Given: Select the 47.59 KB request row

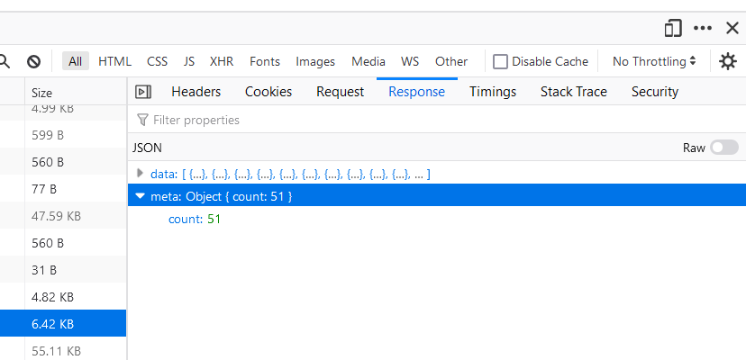Looking at the screenshot, I should (x=63, y=216).
